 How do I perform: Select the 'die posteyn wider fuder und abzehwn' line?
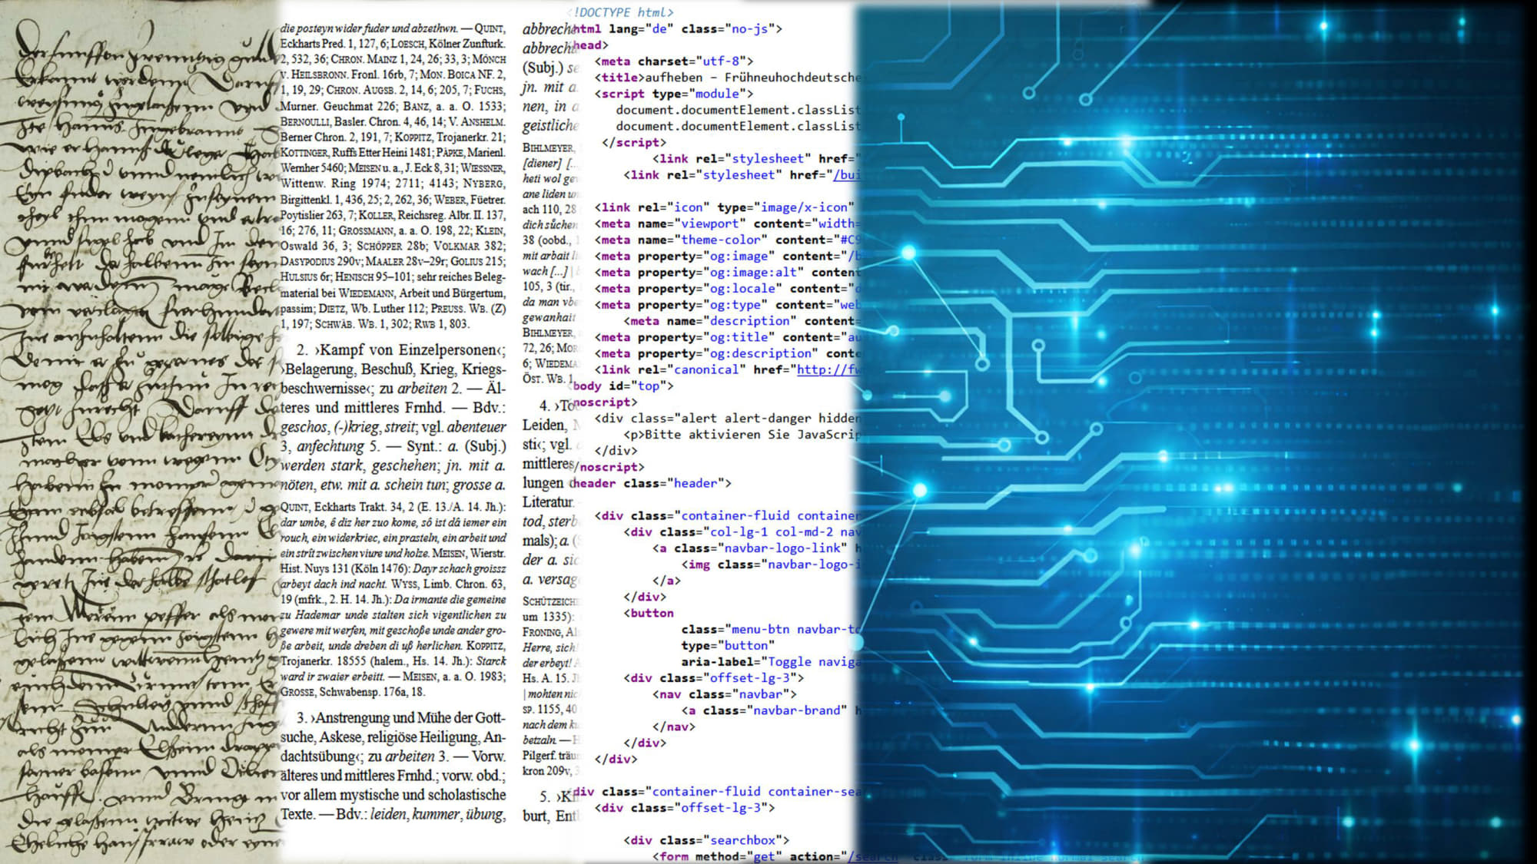(369, 28)
